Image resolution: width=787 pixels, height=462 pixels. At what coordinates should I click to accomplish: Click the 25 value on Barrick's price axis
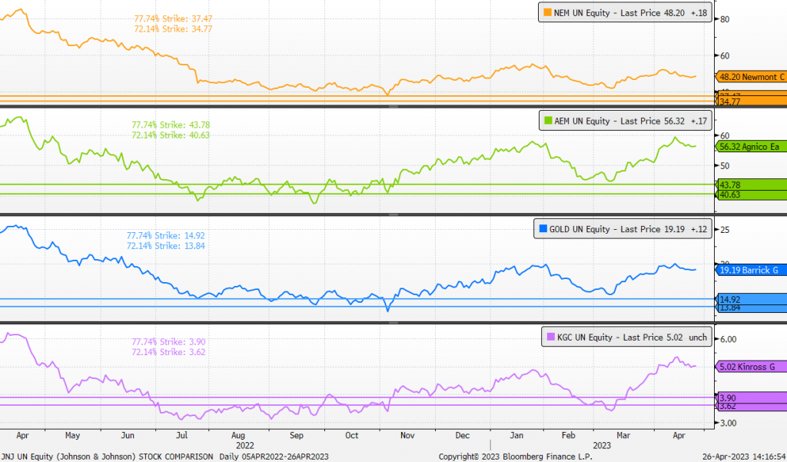(725, 230)
